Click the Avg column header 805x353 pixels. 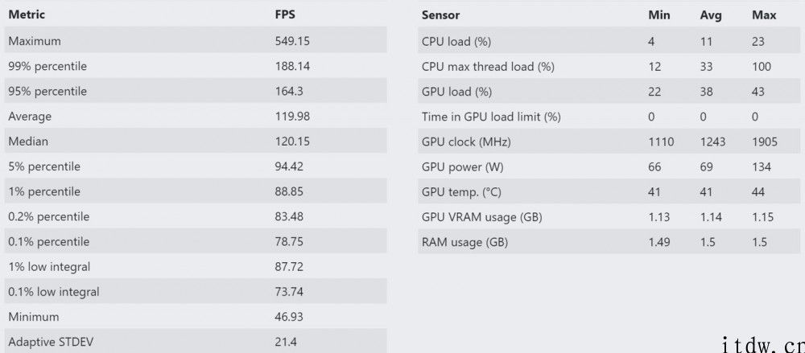pyautogui.click(x=711, y=15)
